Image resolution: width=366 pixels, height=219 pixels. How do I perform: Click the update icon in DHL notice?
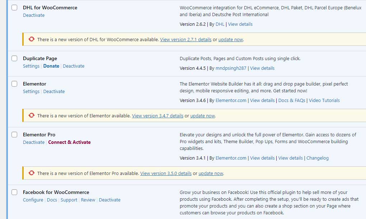click(31, 39)
